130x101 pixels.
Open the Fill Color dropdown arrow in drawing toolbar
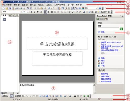[63, 96]
